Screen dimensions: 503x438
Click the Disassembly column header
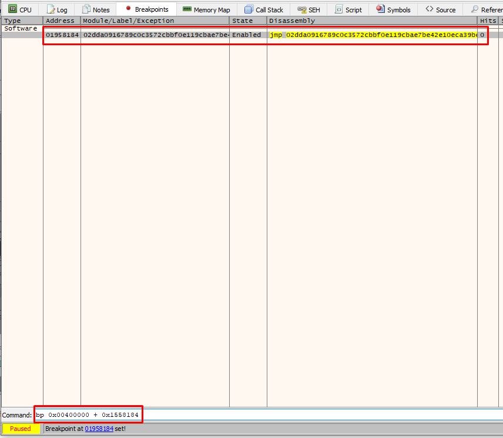click(x=372, y=21)
